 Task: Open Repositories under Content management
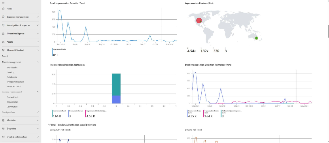point(12,102)
